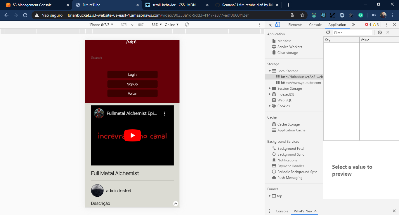
Task: Open the iPhone 6/7/8 device dropdown
Action: [x=101, y=25]
